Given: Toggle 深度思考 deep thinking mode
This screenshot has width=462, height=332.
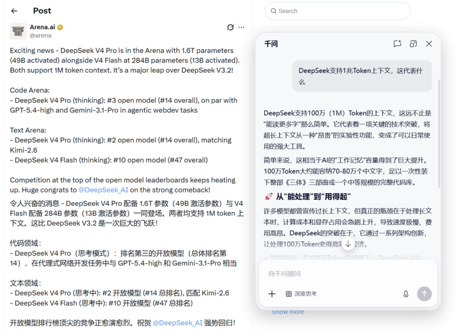Looking at the screenshot, I should pos(301,294).
